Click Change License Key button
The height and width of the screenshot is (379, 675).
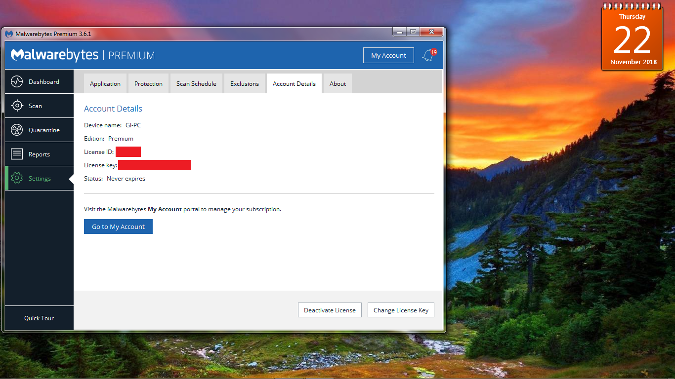(x=401, y=310)
